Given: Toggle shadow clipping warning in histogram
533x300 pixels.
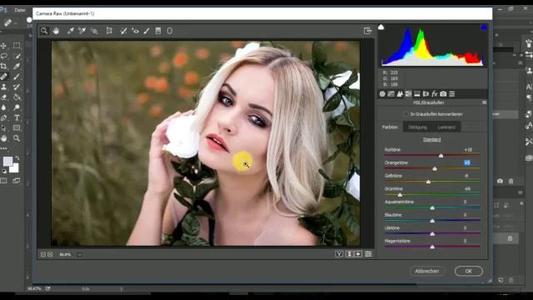Looking at the screenshot, I should pos(381,27).
